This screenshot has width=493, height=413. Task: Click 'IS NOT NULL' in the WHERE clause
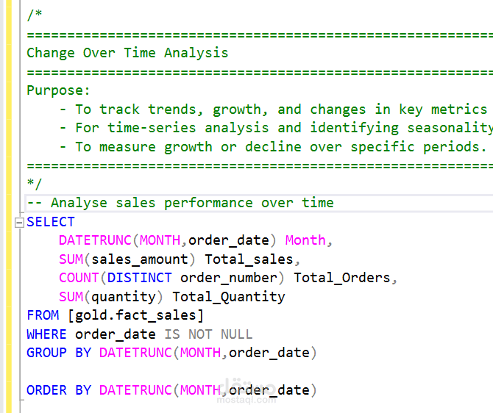pos(208,334)
